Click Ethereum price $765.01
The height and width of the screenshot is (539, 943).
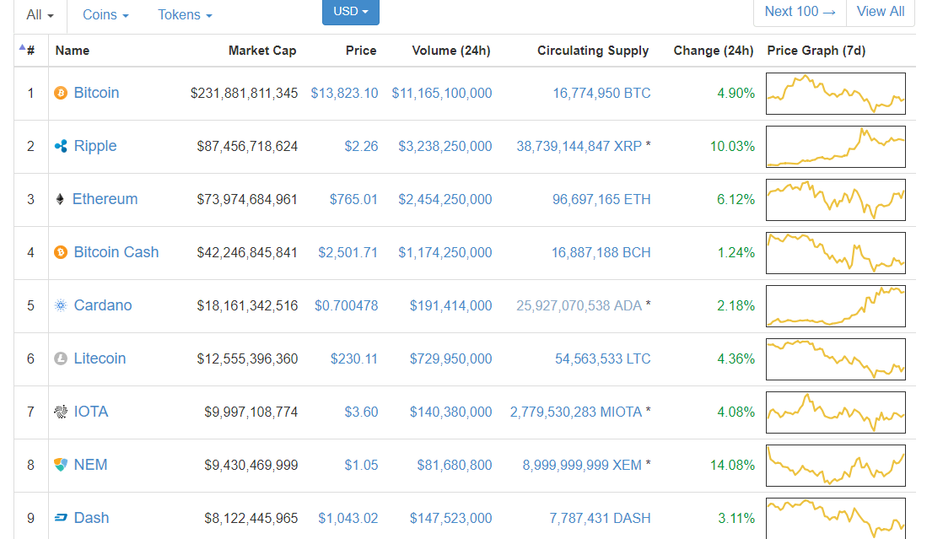pyautogui.click(x=353, y=199)
